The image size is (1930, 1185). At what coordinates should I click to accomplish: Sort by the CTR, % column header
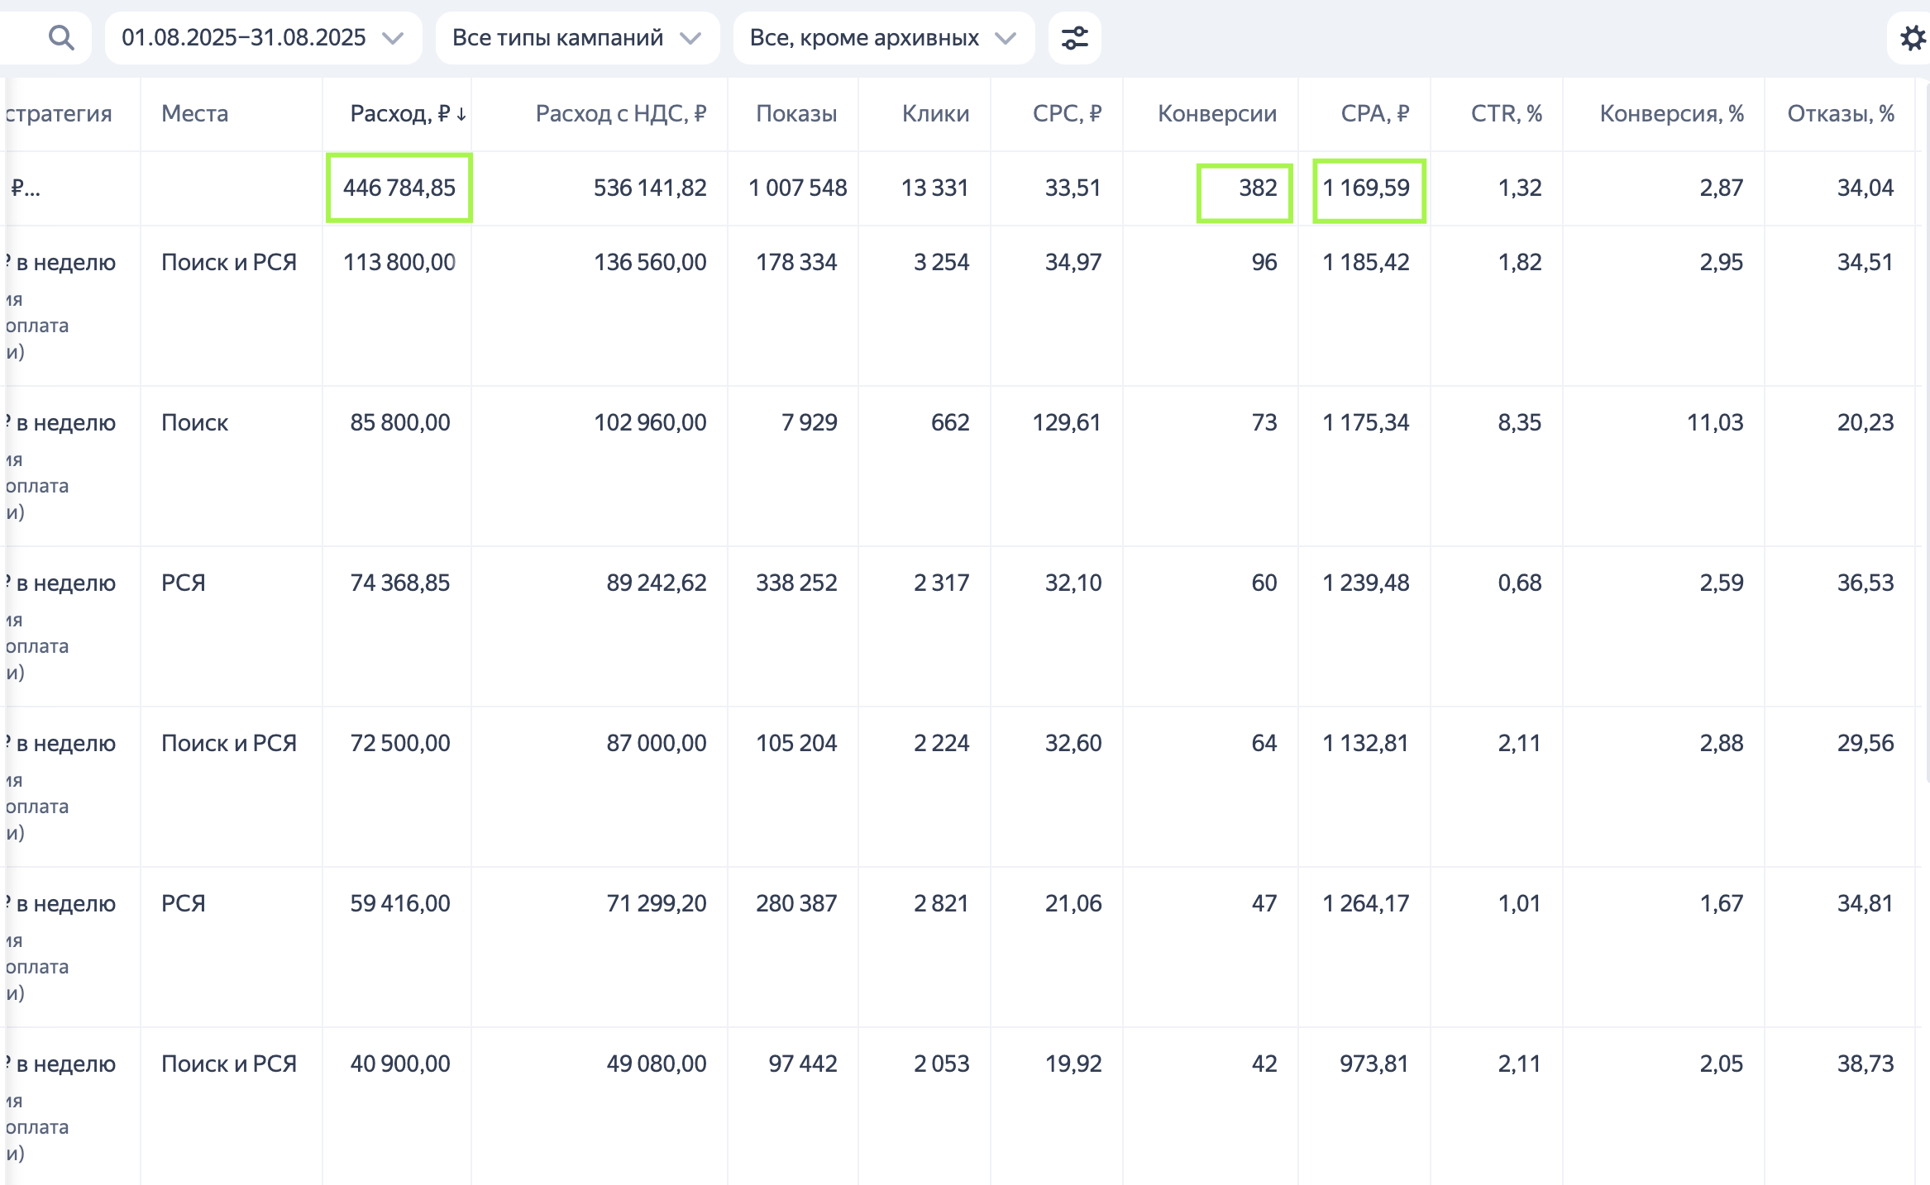[1506, 114]
